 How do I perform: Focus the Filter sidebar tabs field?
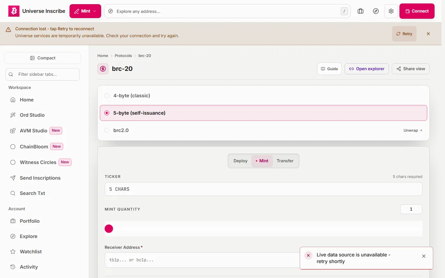tap(42, 74)
